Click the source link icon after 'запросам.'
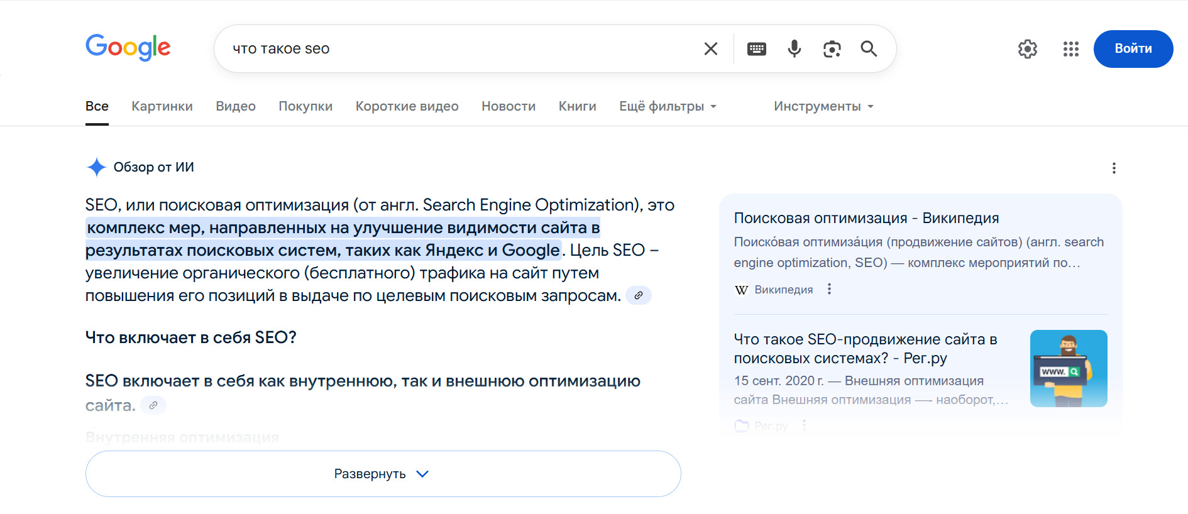Screen dimensions: 1188x514 click(x=639, y=295)
